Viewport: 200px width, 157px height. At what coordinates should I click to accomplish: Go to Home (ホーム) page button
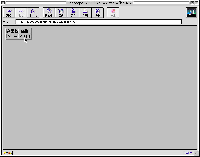tap(33, 13)
